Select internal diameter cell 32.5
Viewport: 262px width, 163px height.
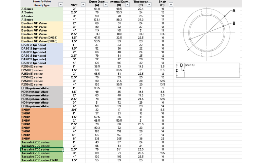click(x=119, y=37)
